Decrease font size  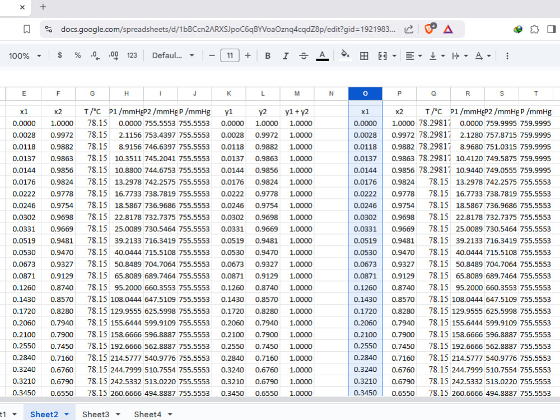click(x=212, y=55)
